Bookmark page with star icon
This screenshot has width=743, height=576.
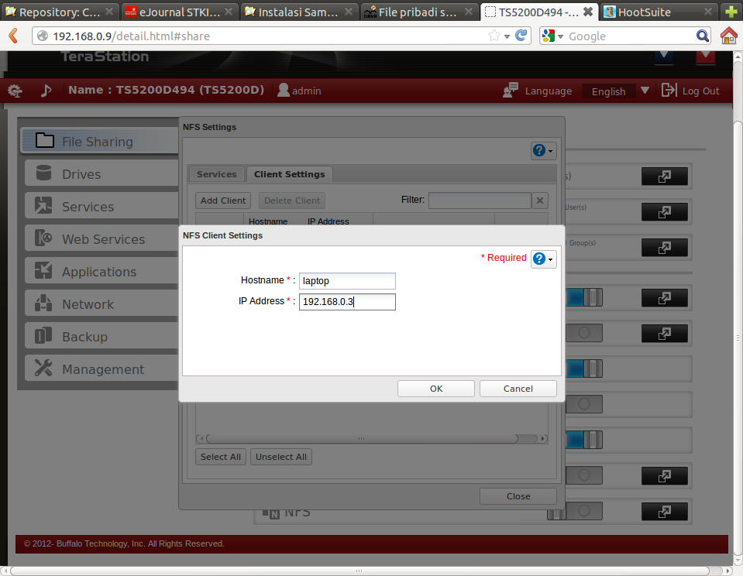[494, 36]
